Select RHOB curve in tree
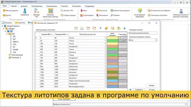 point(16,50)
